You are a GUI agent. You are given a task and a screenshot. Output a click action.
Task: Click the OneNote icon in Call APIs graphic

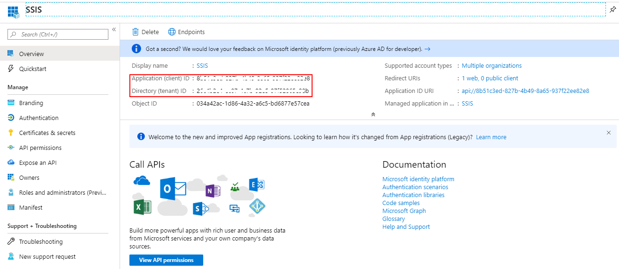(213, 191)
